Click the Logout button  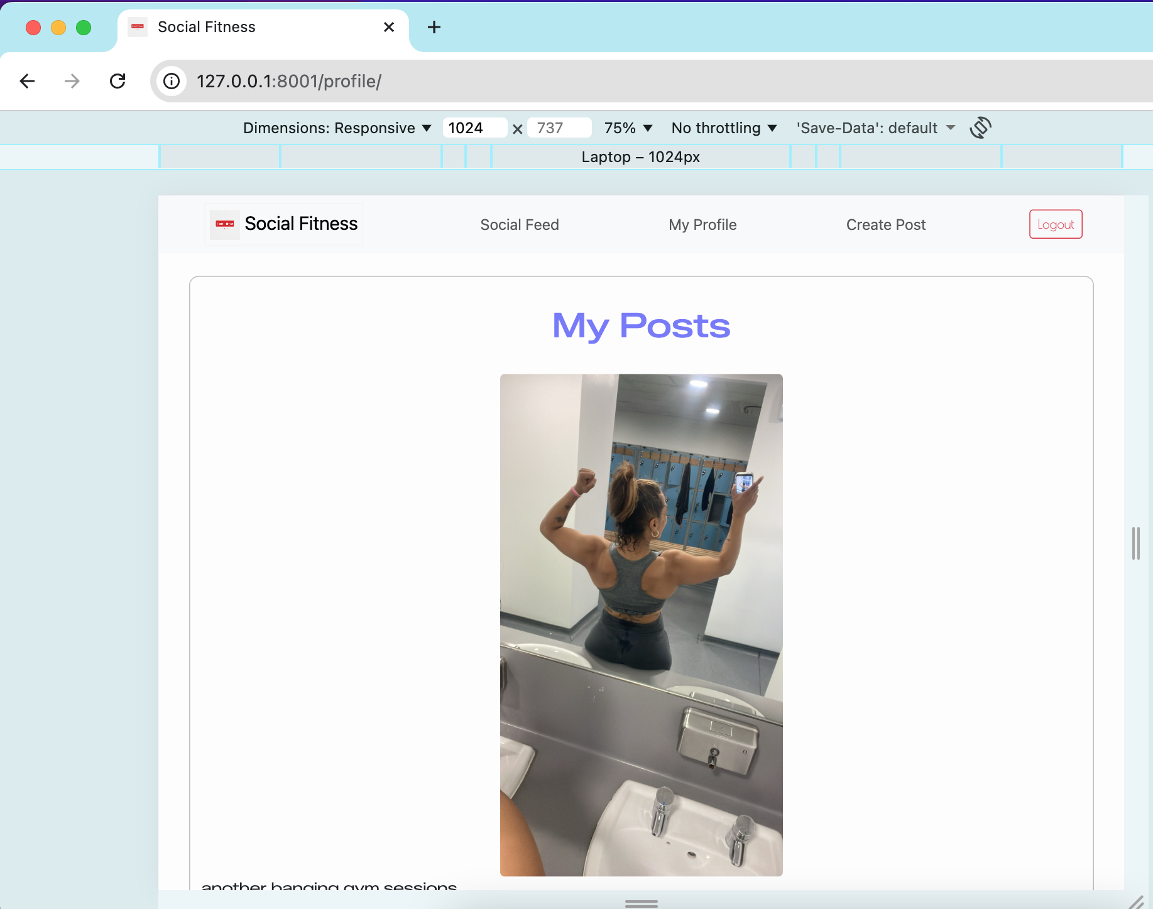pyautogui.click(x=1055, y=224)
